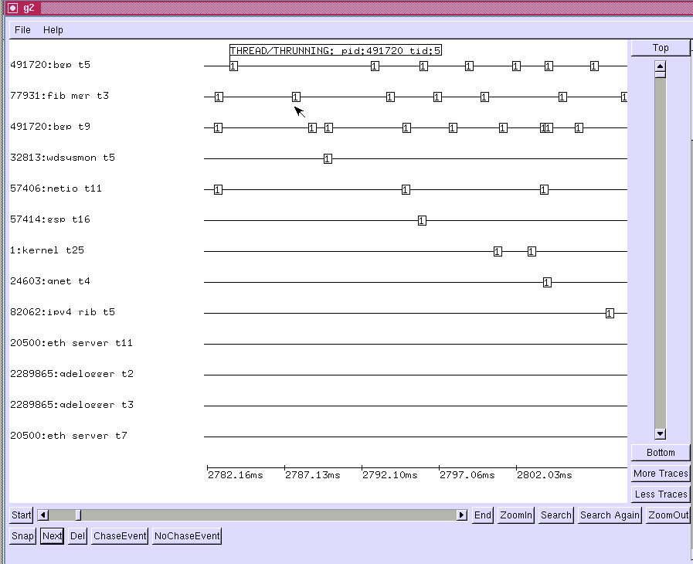Select the NoChaseEvent button
The width and height of the screenshot is (693, 564).
(187, 536)
